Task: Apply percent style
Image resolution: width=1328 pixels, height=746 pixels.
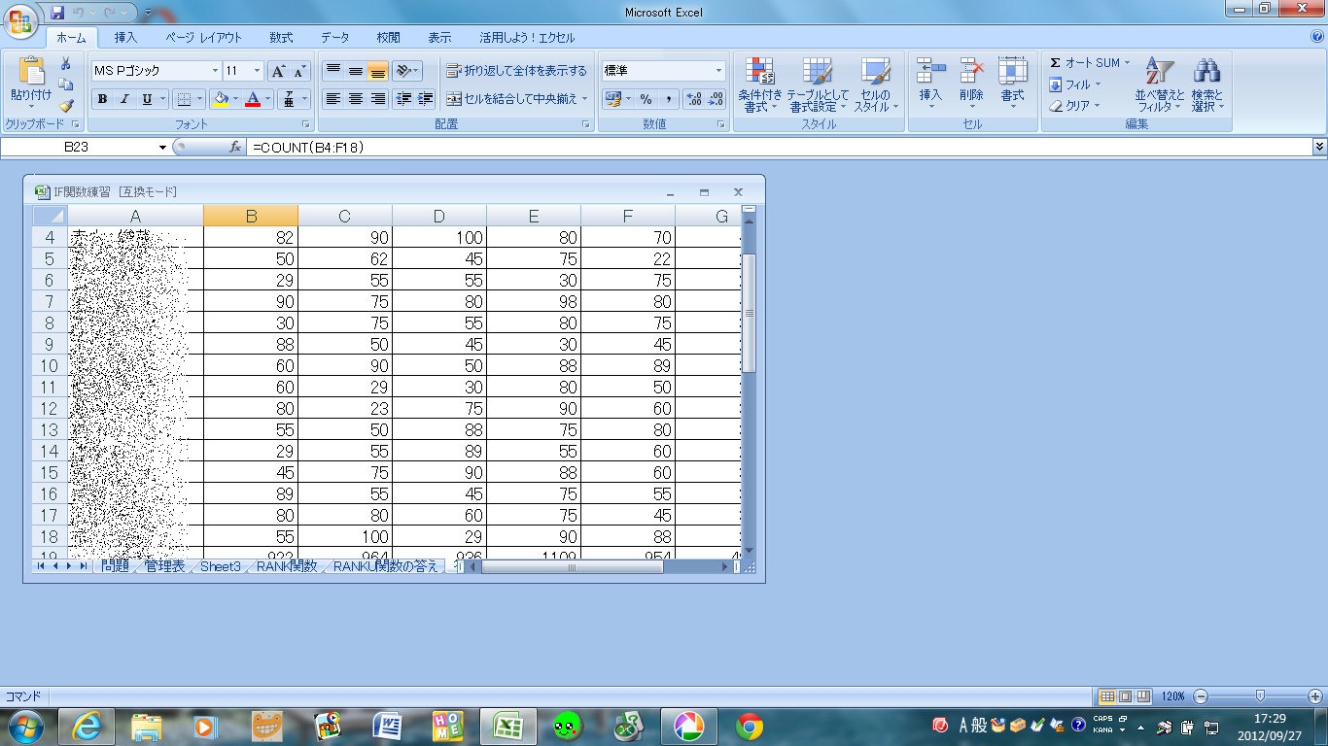Action: coord(646,99)
